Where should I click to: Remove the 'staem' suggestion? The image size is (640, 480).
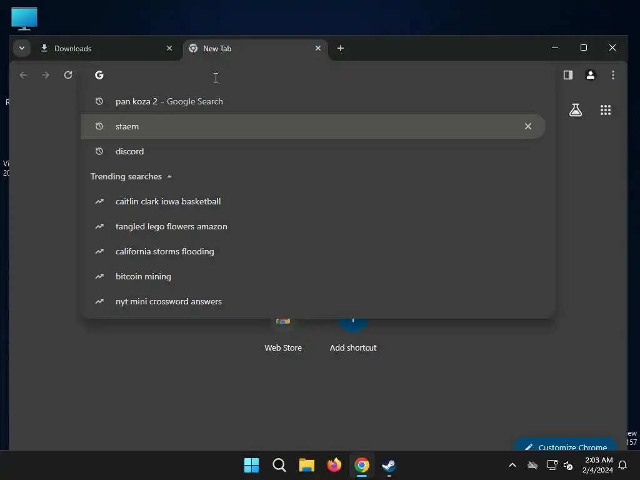[x=527, y=126]
